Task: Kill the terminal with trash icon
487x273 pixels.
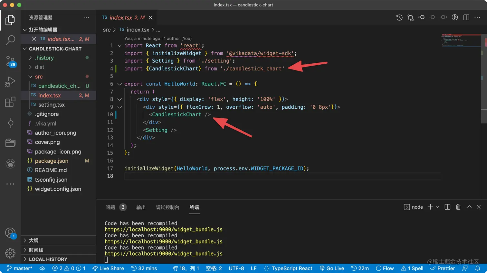Action: (458, 207)
